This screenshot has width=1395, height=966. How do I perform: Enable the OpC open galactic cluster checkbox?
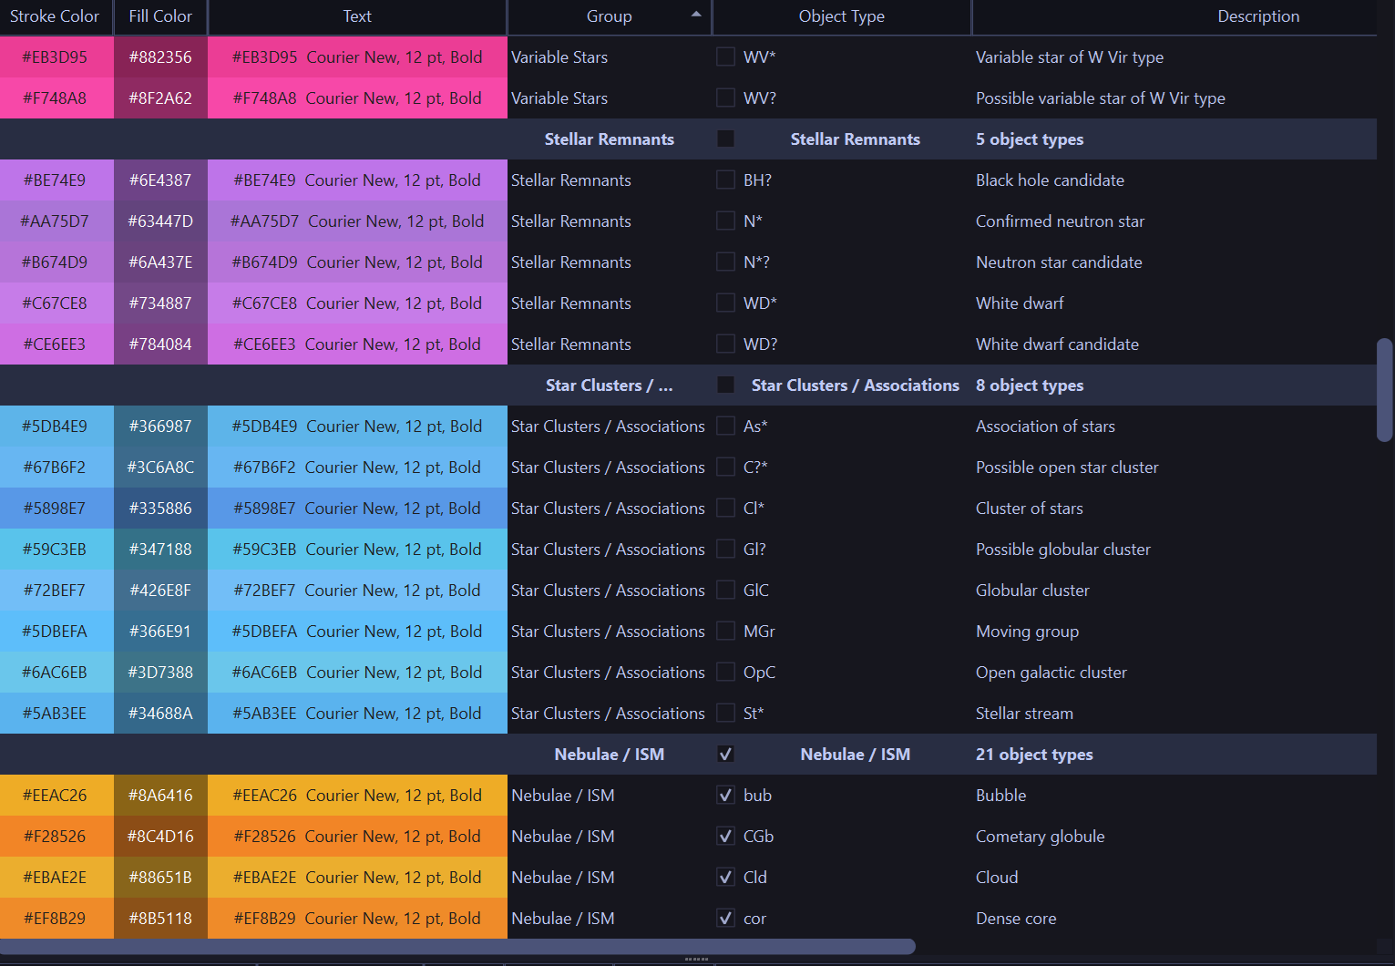pos(725,672)
